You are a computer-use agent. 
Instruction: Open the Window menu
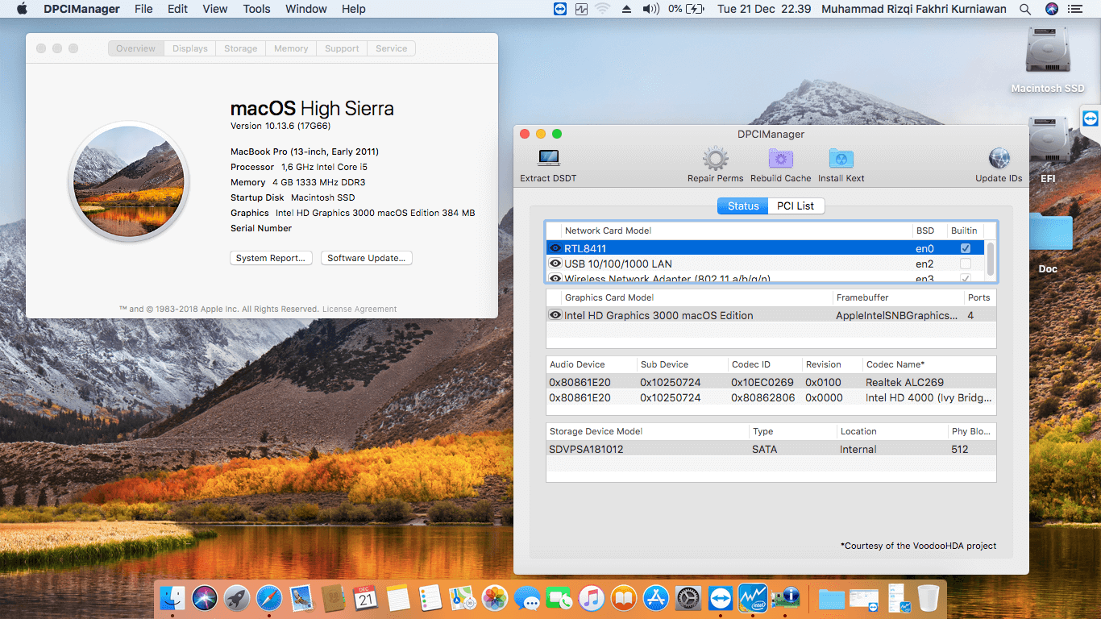[x=306, y=9]
